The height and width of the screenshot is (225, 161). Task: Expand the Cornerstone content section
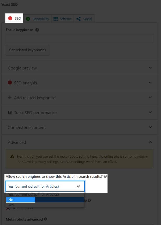click(150, 127)
